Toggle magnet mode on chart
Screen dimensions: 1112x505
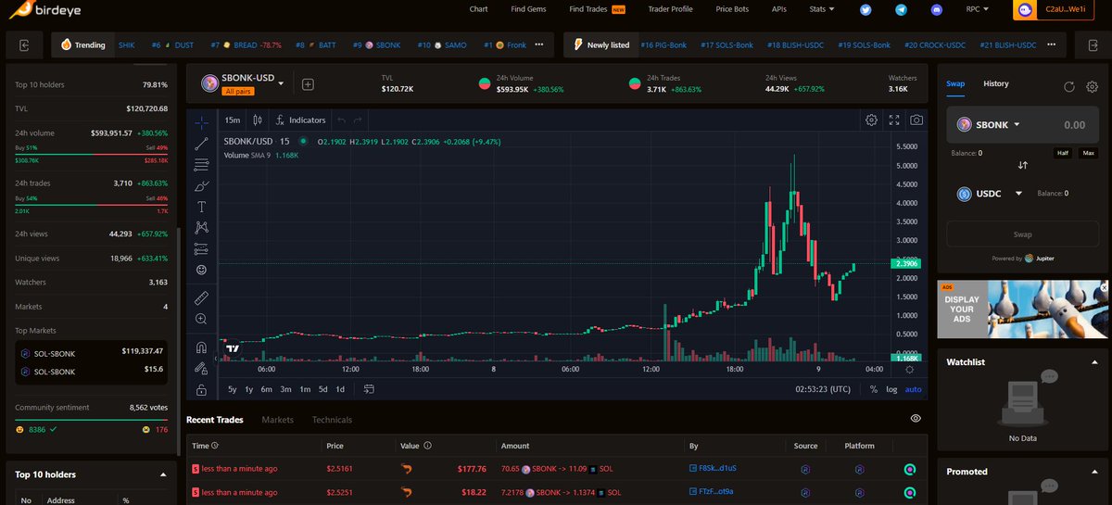pos(201,347)
